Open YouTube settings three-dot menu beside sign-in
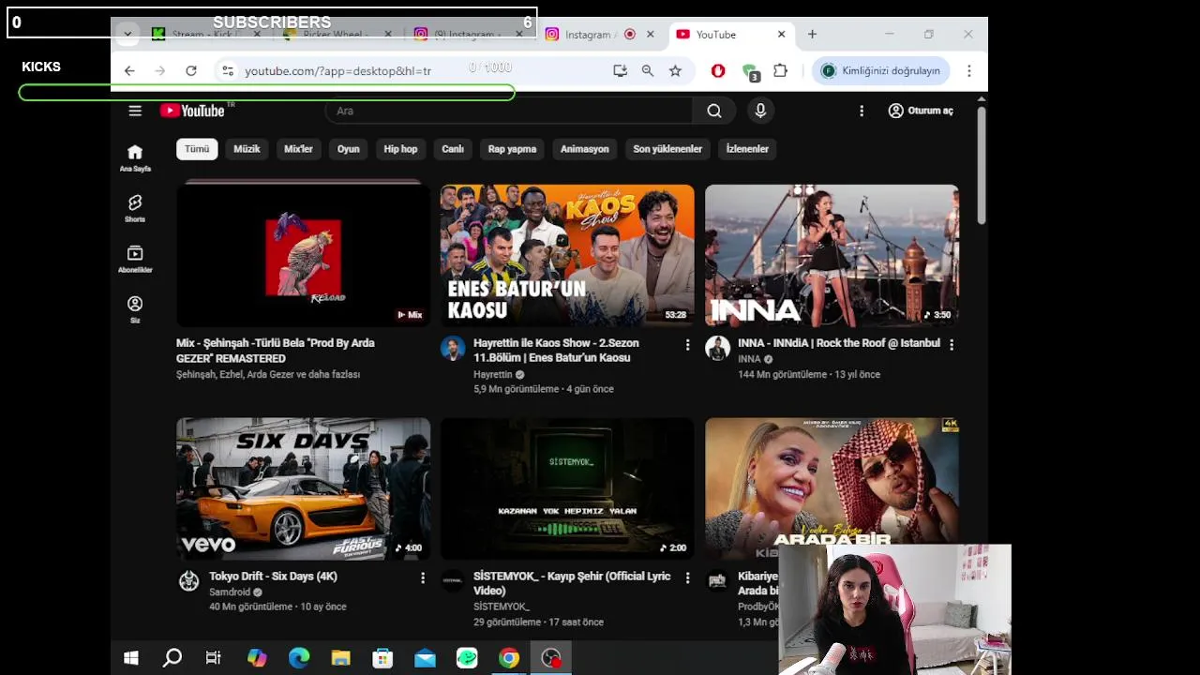Screen dimensions: 1200x675 862,111
